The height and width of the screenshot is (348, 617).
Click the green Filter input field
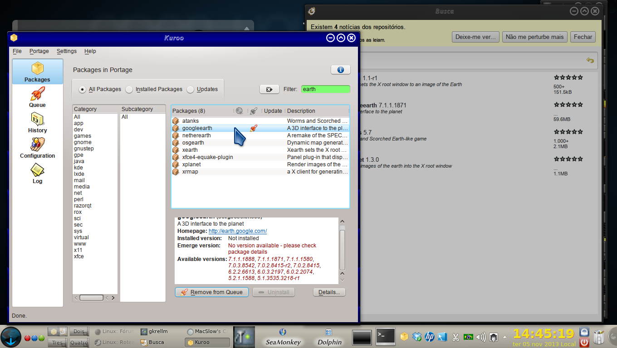(x=326, y=89)
